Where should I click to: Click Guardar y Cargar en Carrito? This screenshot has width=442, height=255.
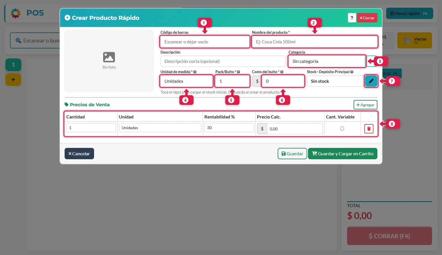[343, 154]
